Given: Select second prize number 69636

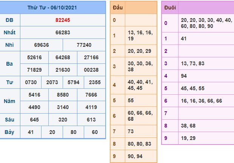Looking at the screenshot, I should [x=41, y=45].
